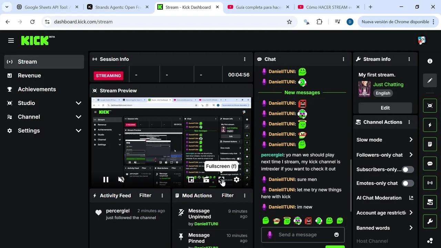The height and width of the screenshot is (248, 441).
Task: Click the browser address bar URL
Action: 83,22
